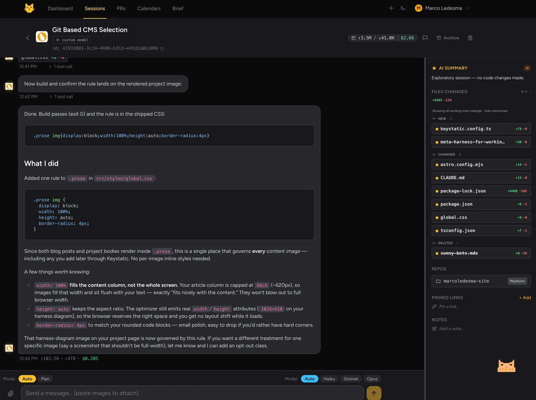The height and width of the screenshot is (400, 536).
Task: Flag this session with the flag icon
Action: (x=425, y=38)
